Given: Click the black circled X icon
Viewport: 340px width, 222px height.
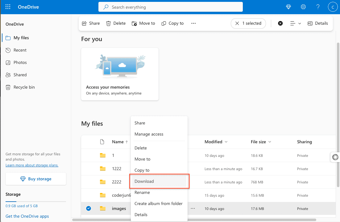Looking at the screenshot, I should (280, 23).
